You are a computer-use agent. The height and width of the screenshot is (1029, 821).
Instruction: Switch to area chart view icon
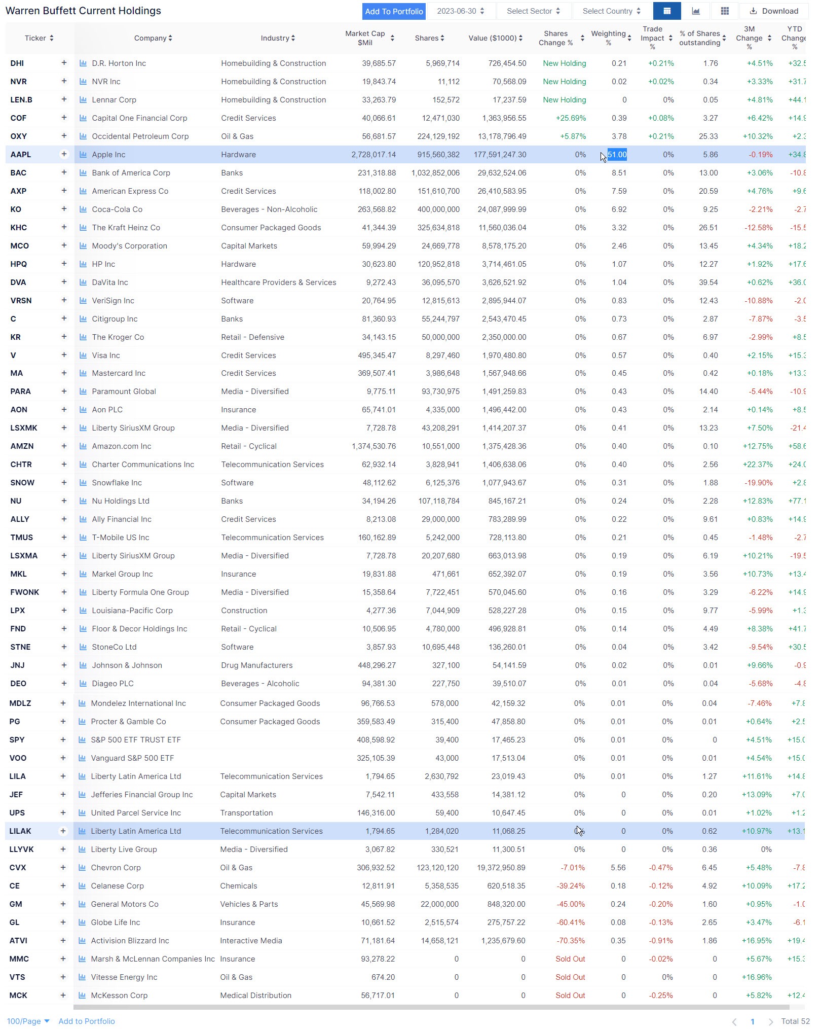pyautogui.click(x=696, y=11)
